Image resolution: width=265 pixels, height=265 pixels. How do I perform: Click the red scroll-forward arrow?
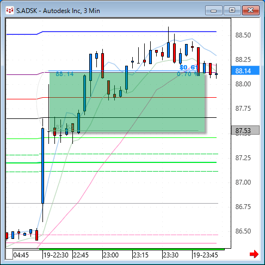tap(254, 254)
